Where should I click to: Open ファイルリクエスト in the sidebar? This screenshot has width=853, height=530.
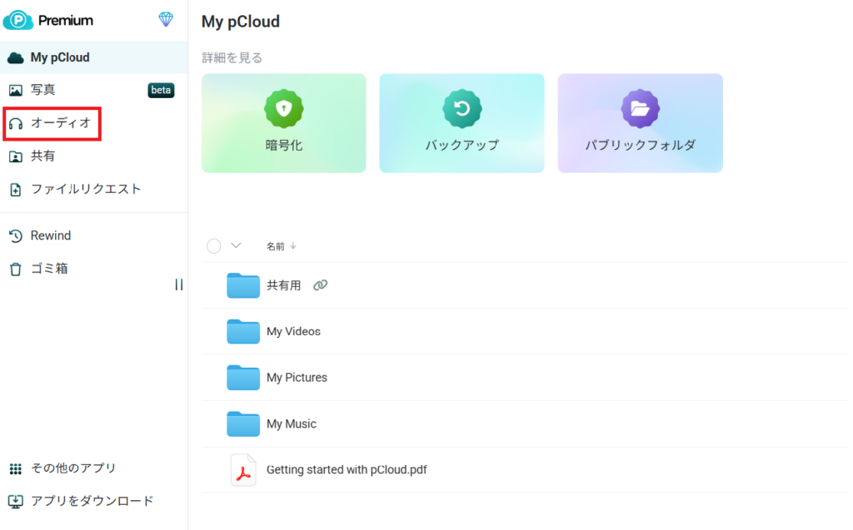click(85, 190)
